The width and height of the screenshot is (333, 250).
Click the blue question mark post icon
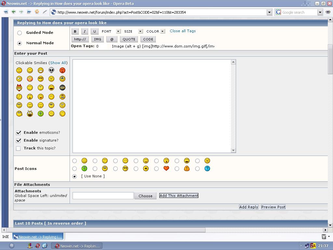coord(207,168)
